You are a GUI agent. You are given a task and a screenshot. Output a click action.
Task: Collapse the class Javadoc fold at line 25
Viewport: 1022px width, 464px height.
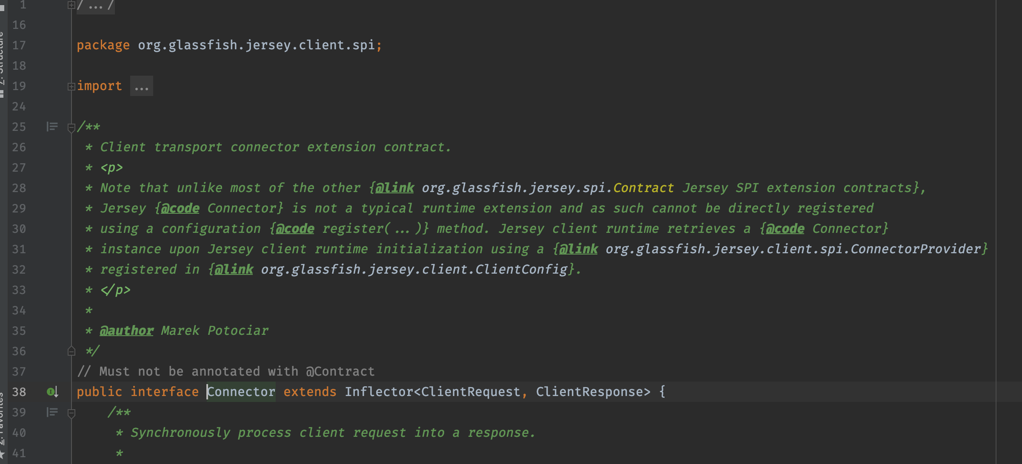click(71, 127)
